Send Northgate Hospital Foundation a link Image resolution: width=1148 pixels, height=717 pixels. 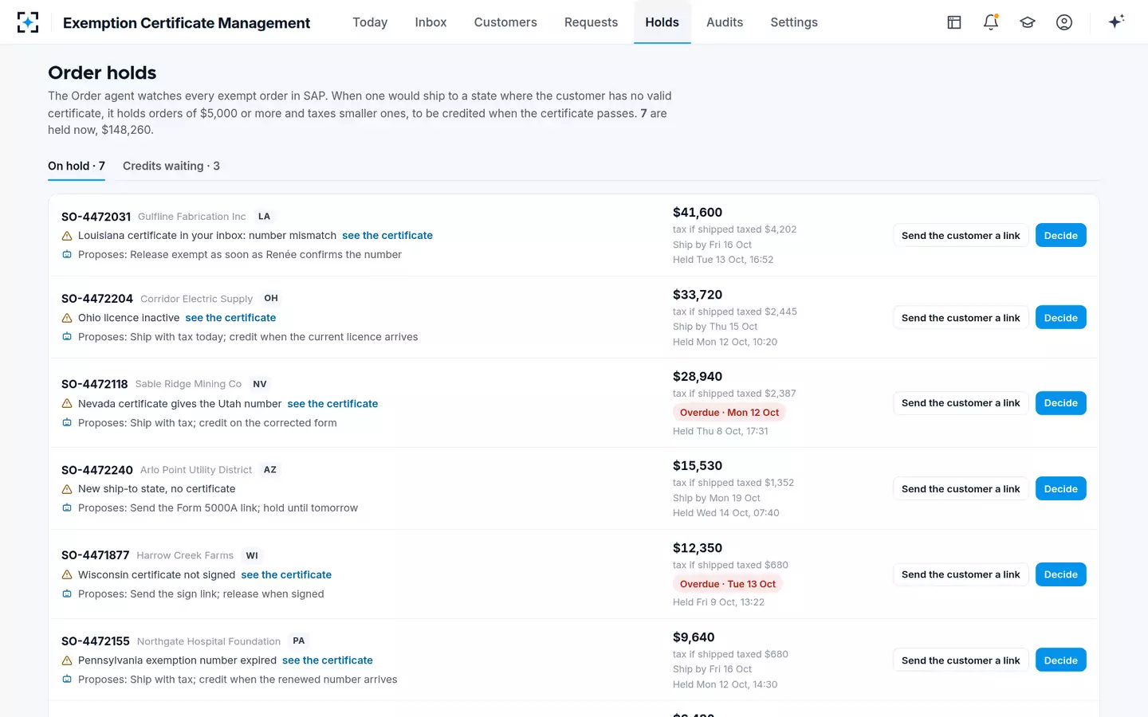coord(961,660)
